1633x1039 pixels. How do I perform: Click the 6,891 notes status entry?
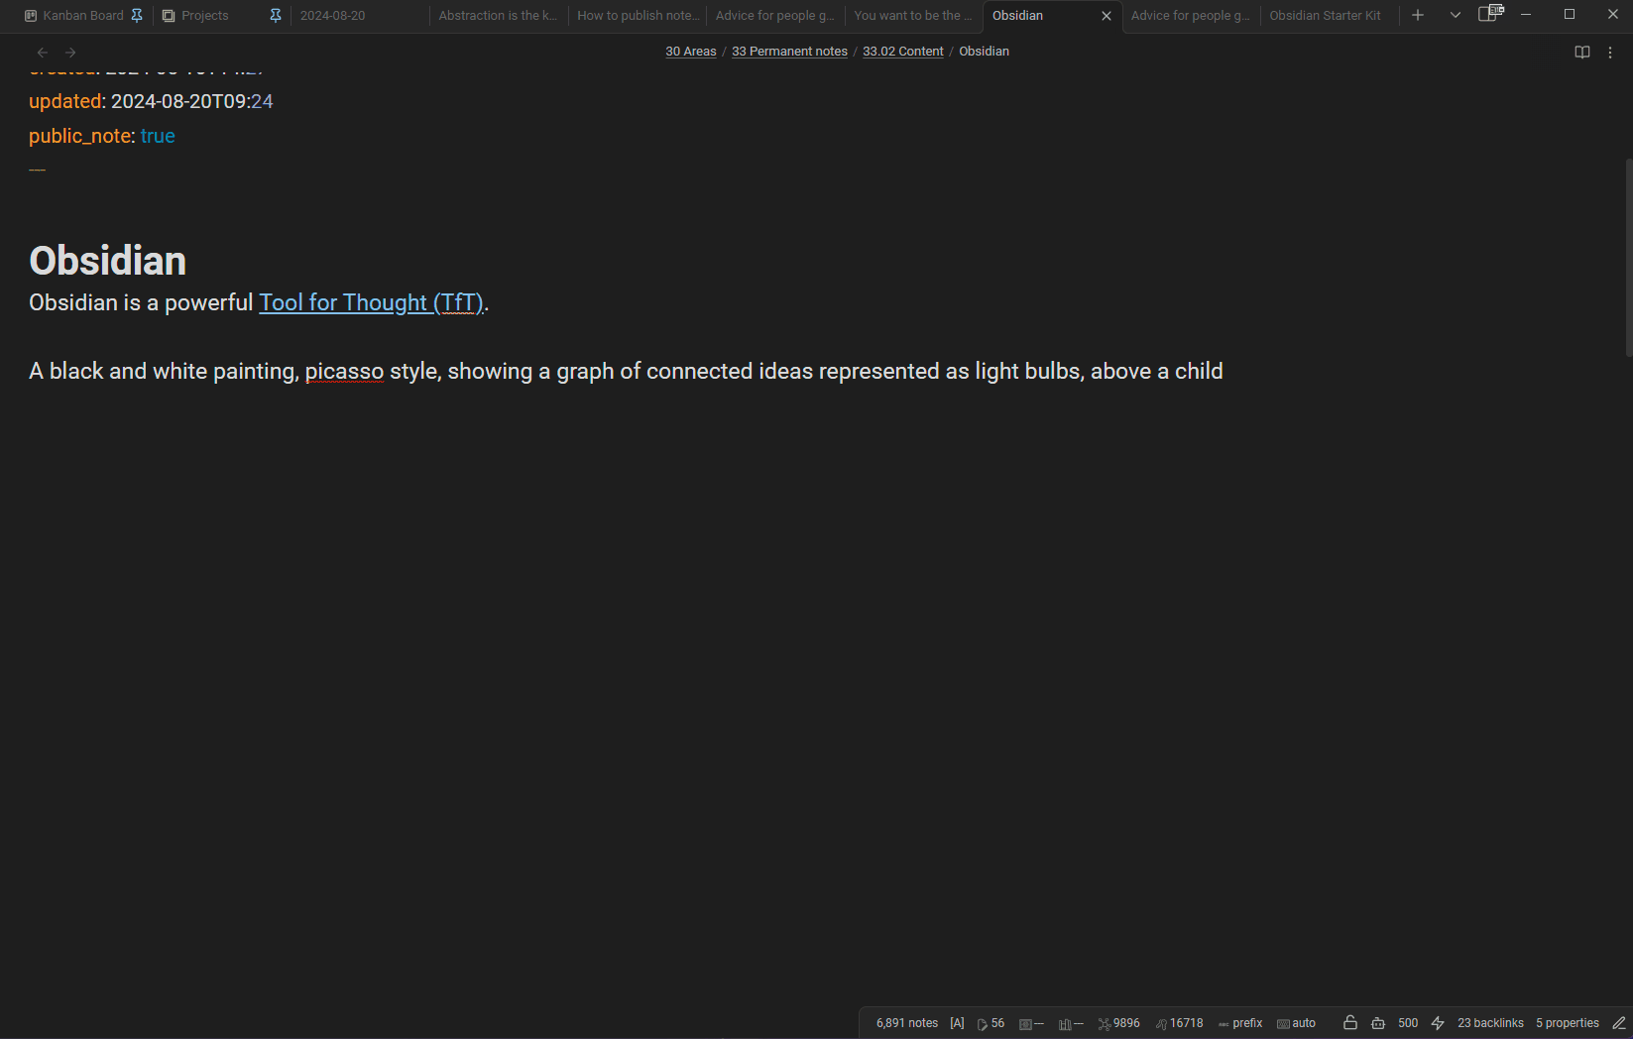906,1023
